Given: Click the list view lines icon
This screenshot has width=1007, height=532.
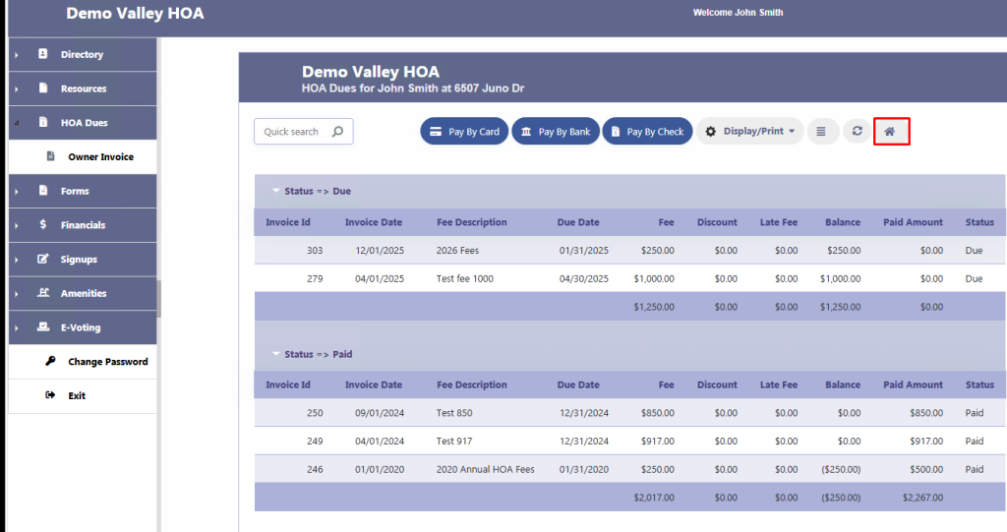Looking at the screenshot, I should [x=822, y=131].
